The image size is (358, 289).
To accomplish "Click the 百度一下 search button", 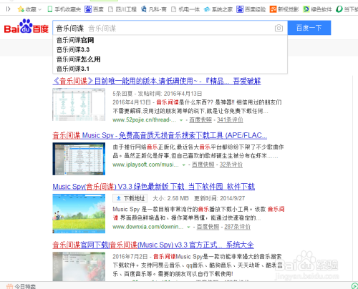I will click(309, 28).
